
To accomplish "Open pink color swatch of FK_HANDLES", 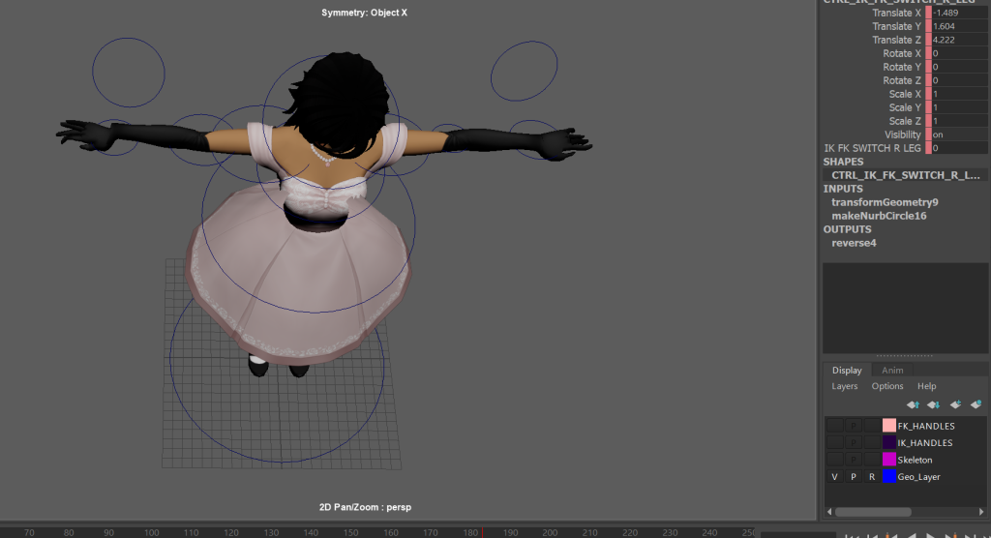I will [889, 426].
